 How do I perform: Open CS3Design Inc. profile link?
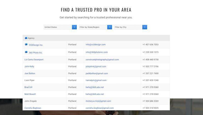click(36, 45)
